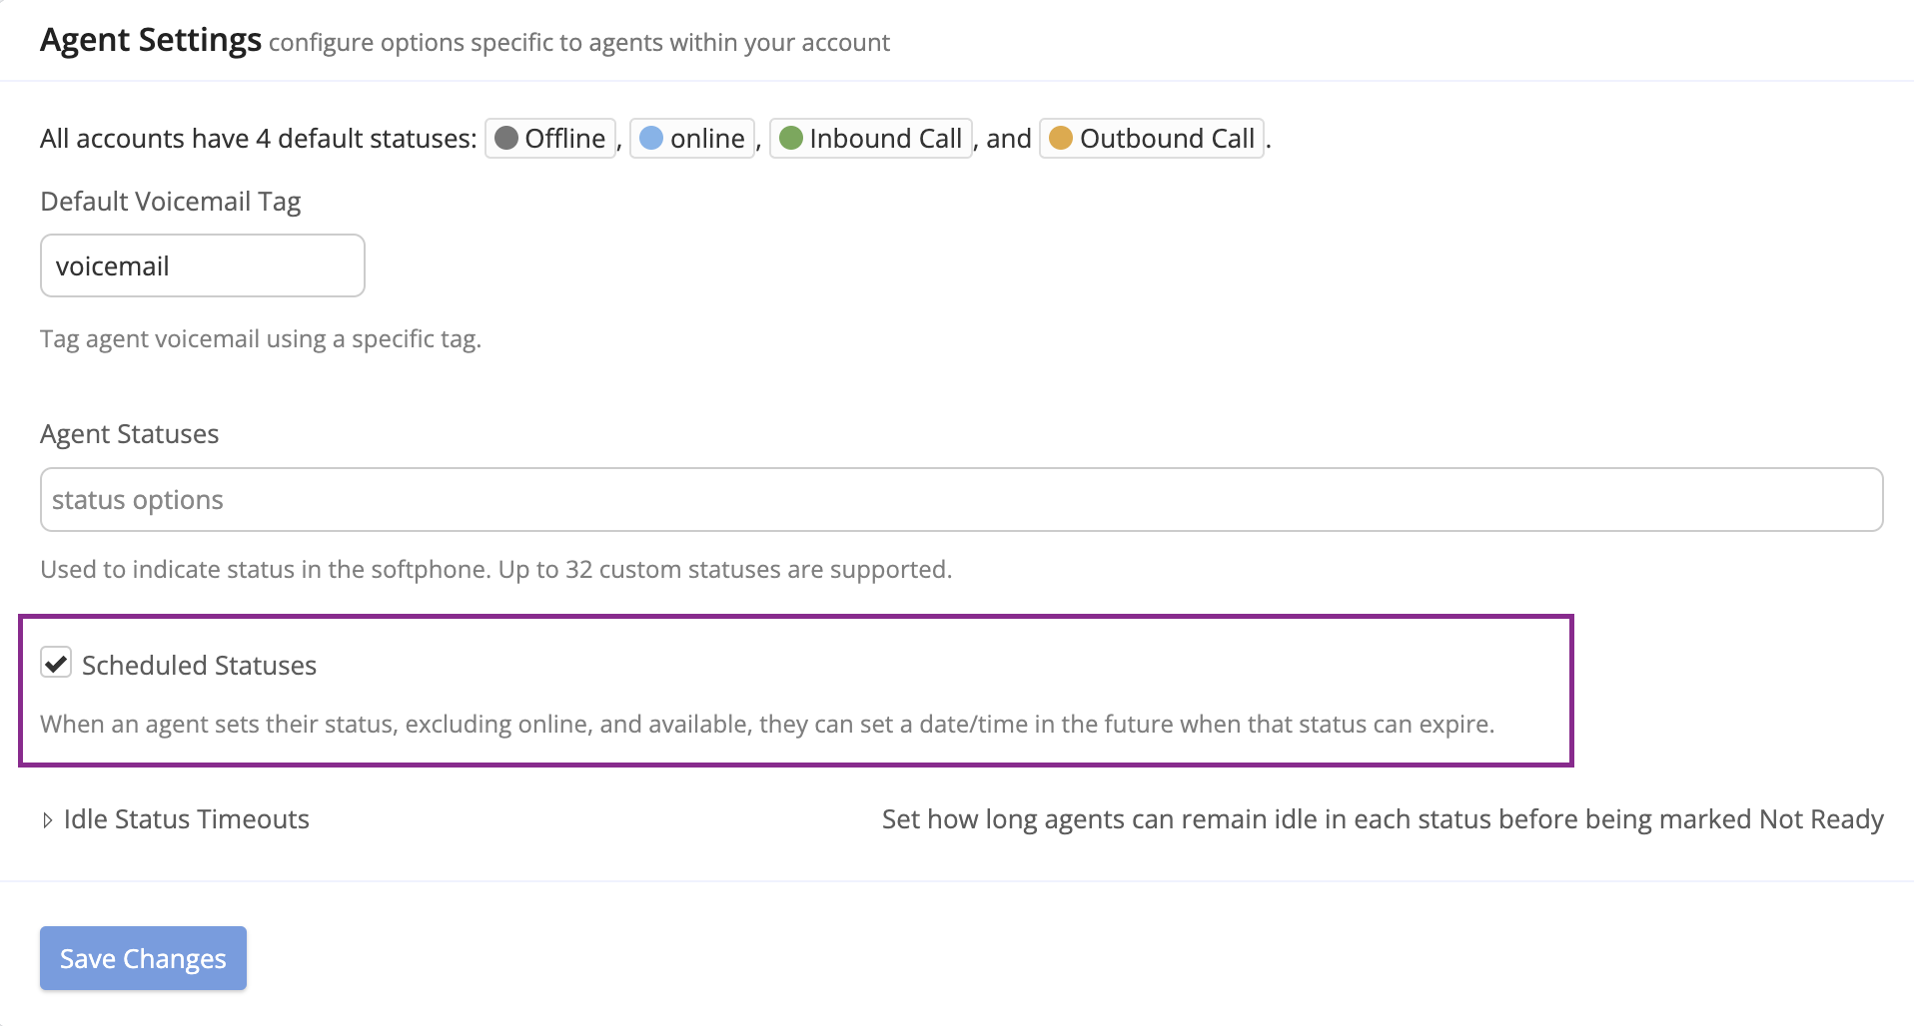Viewport: 1914px width, 1026px height.
Task: Click the Default Voicemail Tag label
Action: click(x=170, y=202)
